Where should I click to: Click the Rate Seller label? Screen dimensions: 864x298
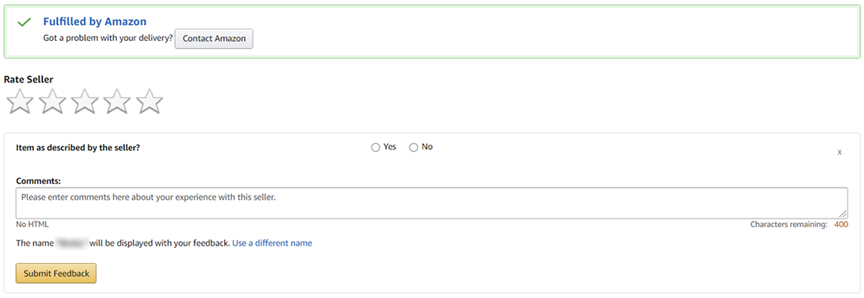coord(29,80)
